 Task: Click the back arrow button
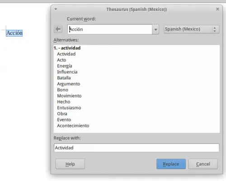pos(58,29)
